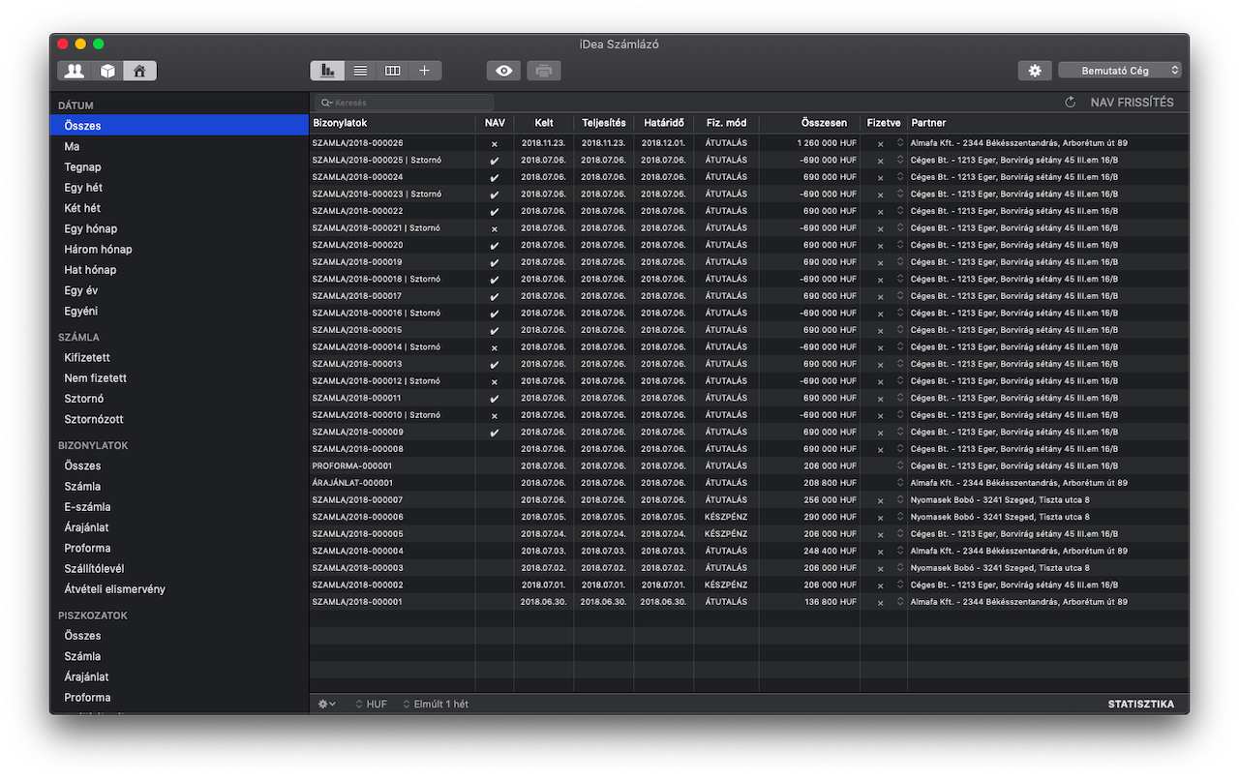
Task: Select Szállítólevél in Bizonylatok sidebar
Action: (179, 569)
